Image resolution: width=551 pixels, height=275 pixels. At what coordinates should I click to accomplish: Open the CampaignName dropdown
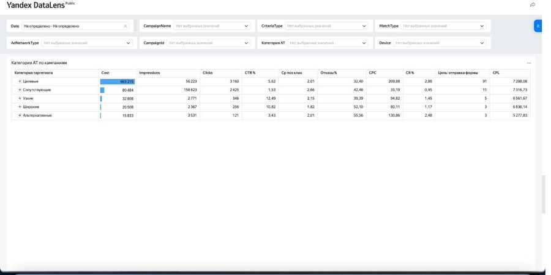212,26
